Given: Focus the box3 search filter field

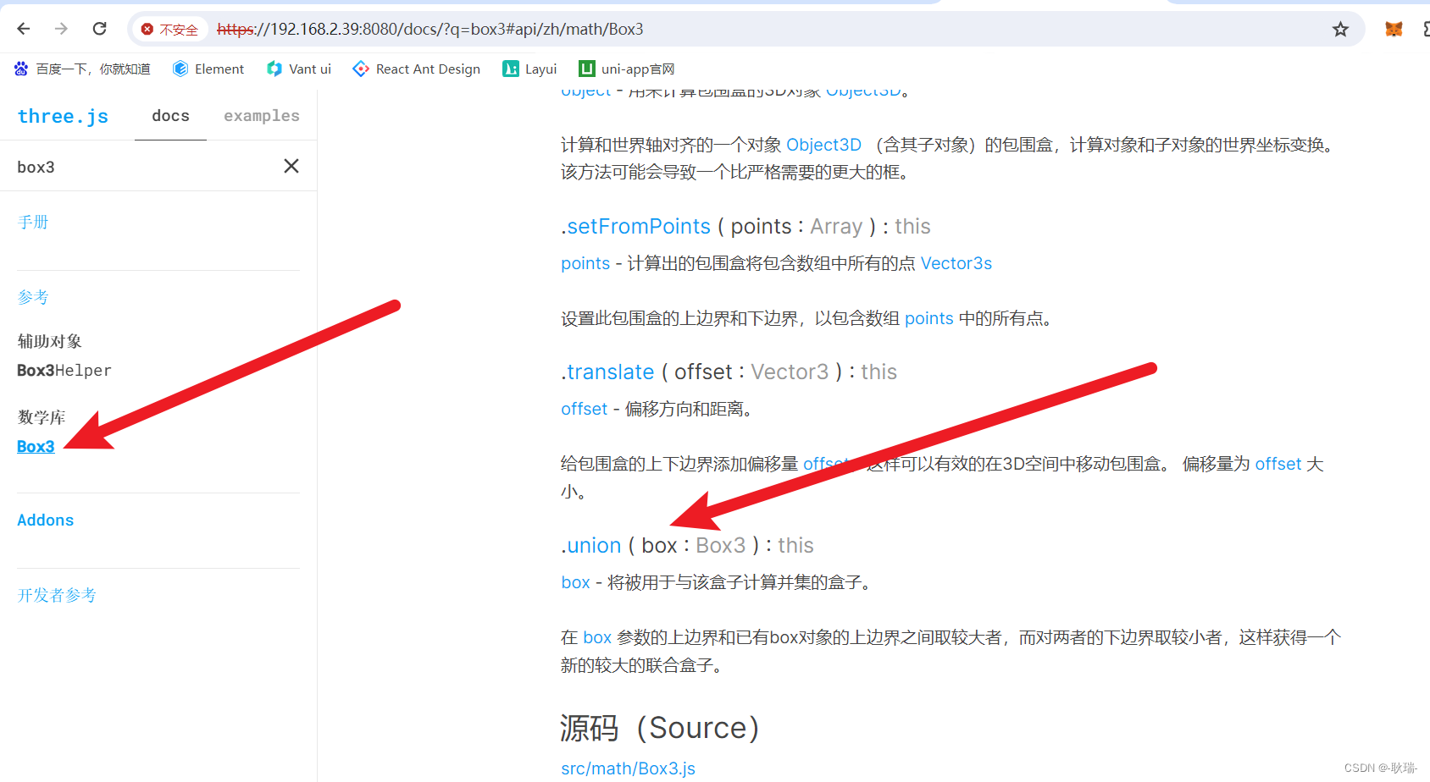Looking at the screenshot, I should [144, 167].
